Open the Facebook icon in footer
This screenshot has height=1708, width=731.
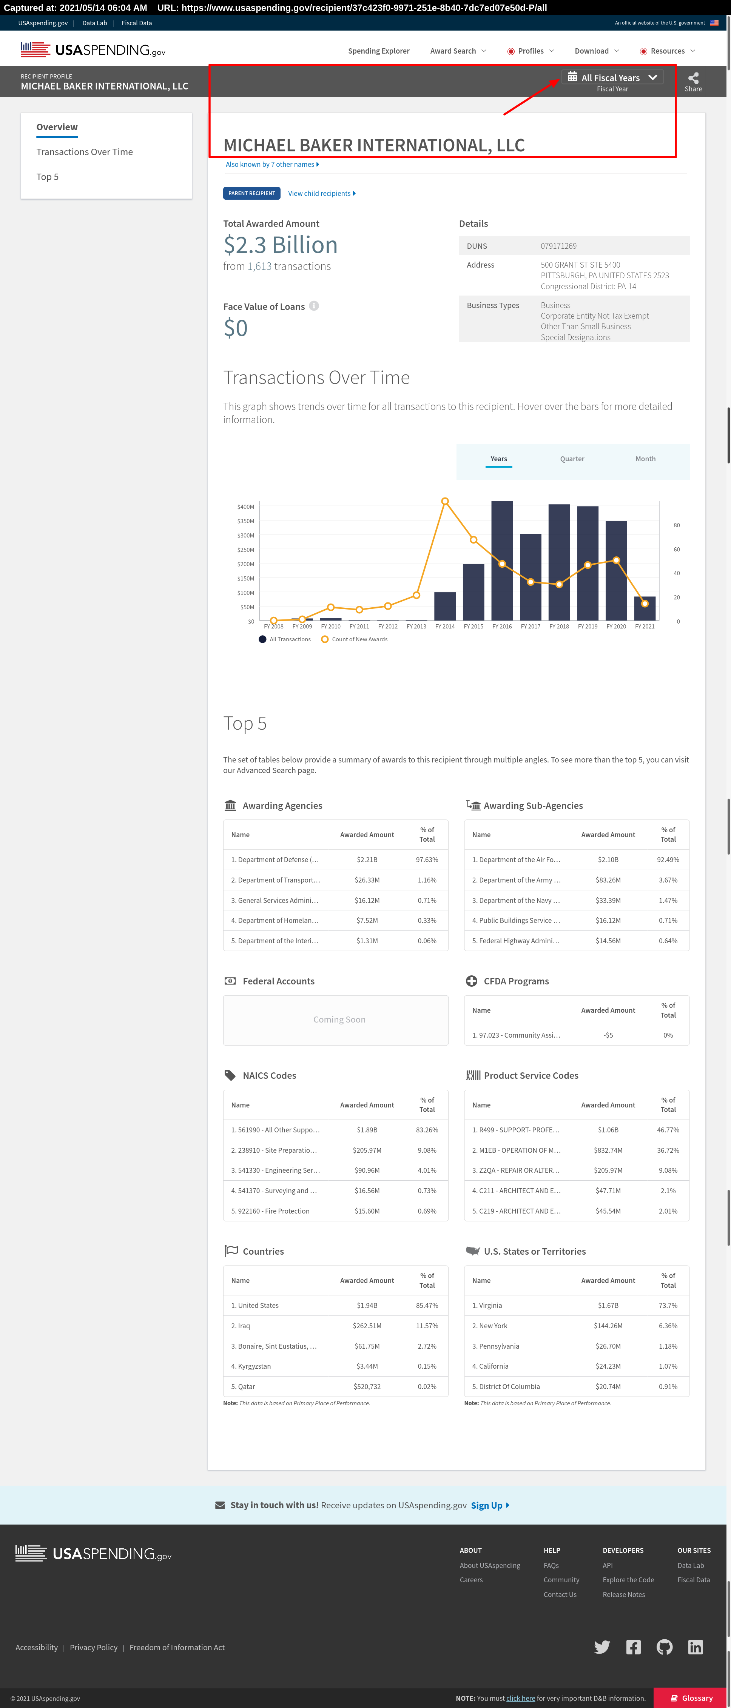[634, 1647]
